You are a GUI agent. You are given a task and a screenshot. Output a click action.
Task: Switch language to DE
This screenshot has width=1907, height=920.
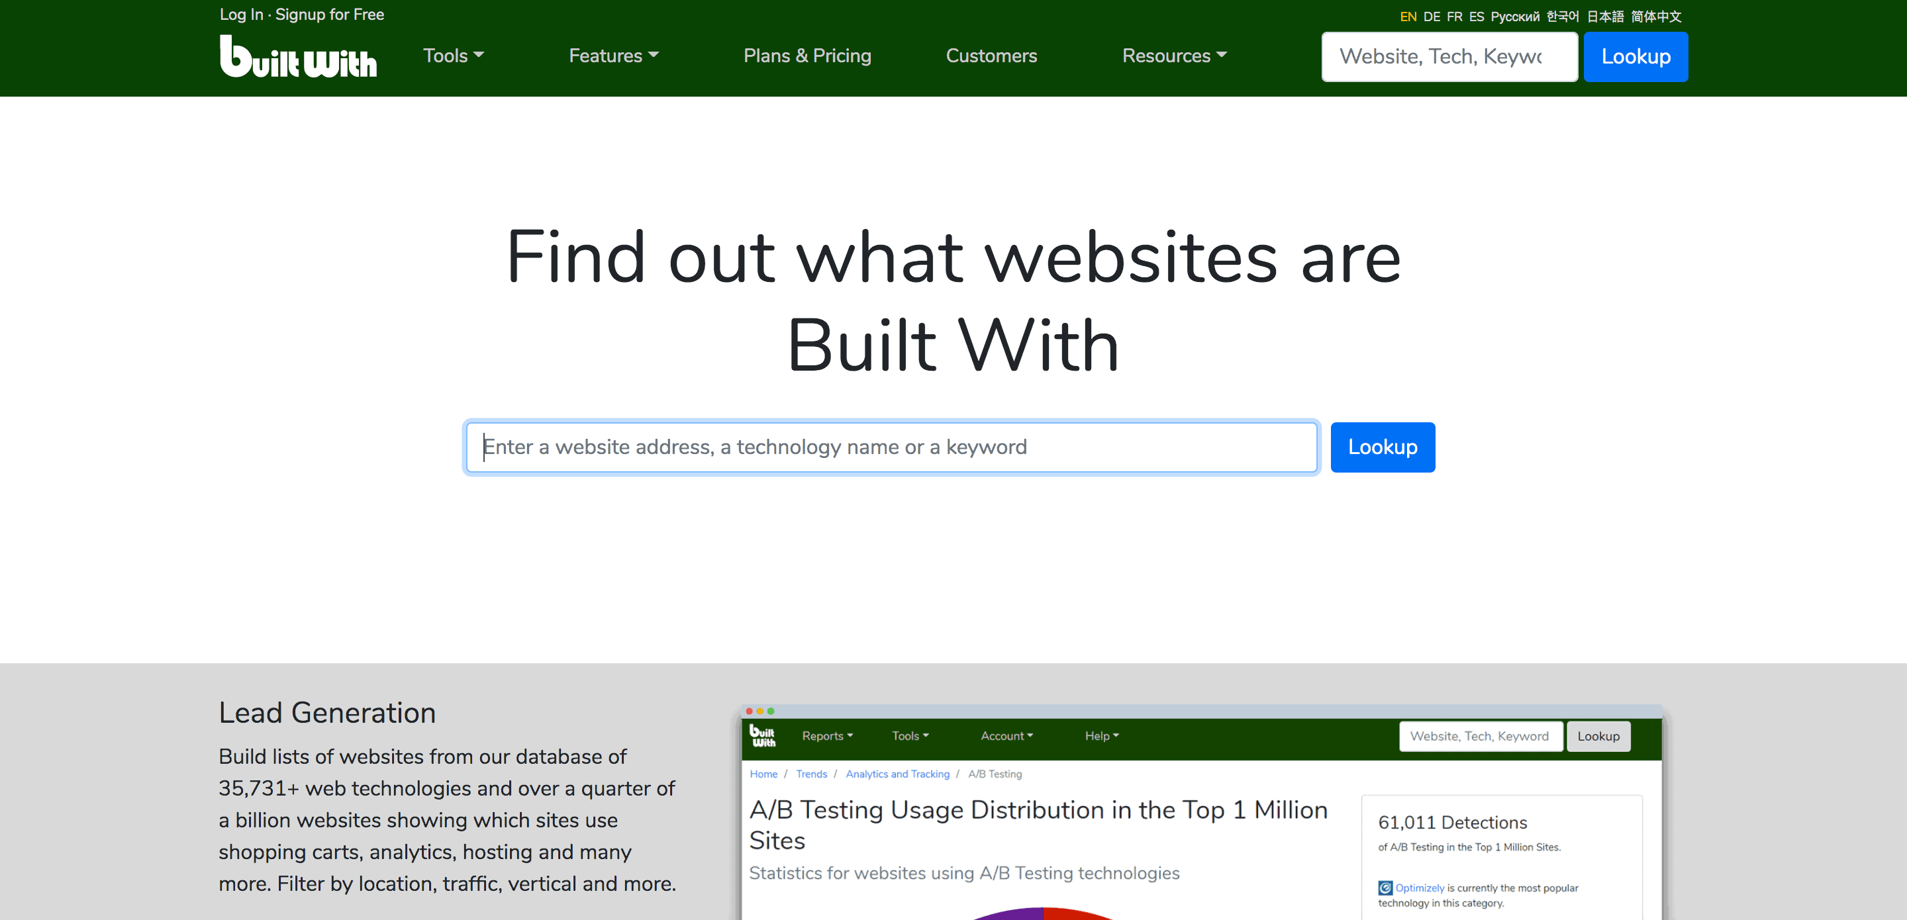(x=1431, y=17)
